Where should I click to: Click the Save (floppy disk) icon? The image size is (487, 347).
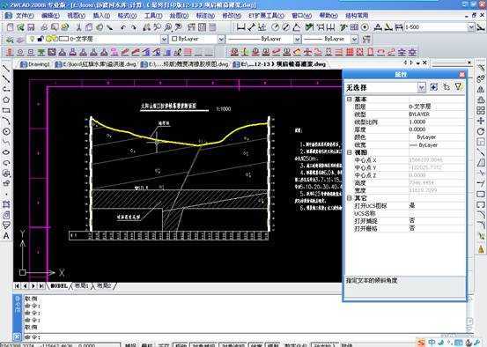[x=31, y=27]
